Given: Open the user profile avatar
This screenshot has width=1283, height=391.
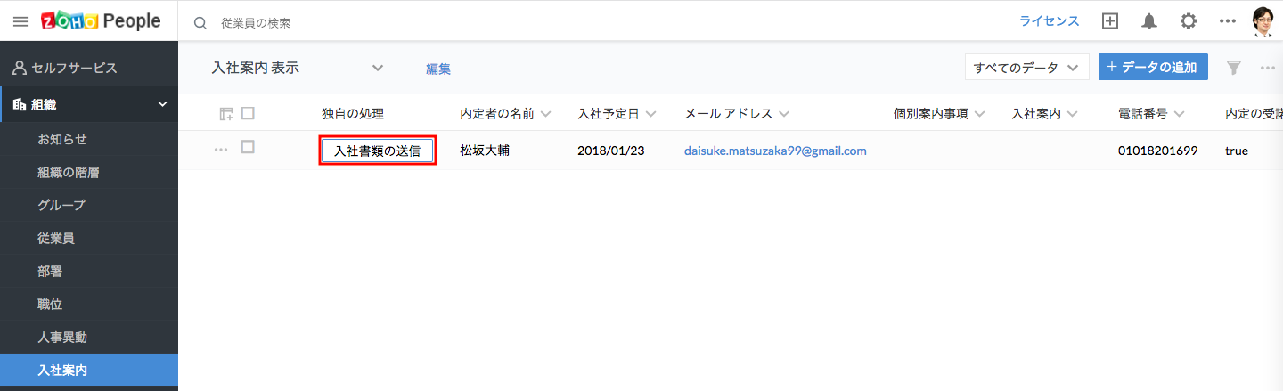Looking at the screenshot, I should (x=1263, y=21).
